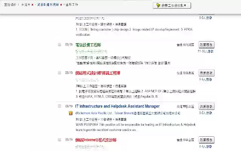
Task: Click the 全部工作 text in the search conditions
Action: pos(72,5)
